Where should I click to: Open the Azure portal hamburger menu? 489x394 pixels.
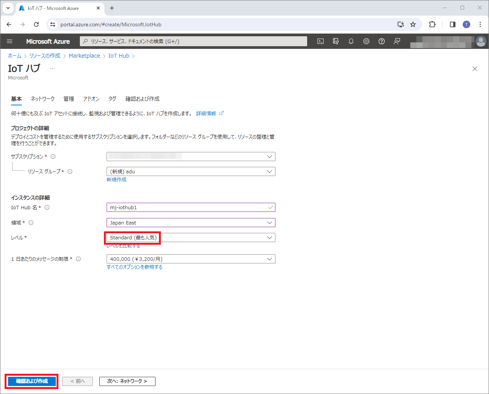pos(10,41)
